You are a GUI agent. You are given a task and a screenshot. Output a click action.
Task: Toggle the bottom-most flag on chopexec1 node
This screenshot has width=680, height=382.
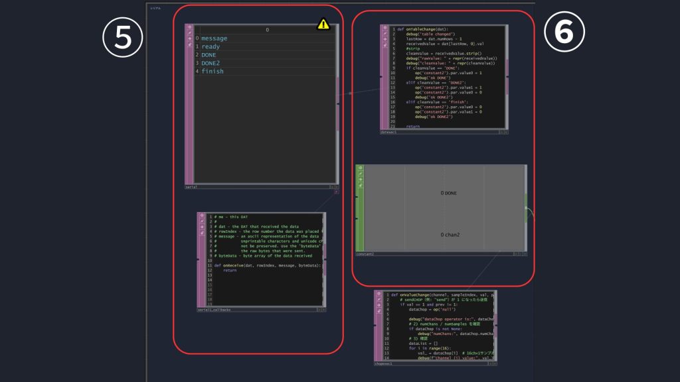(x=378, y=310)
